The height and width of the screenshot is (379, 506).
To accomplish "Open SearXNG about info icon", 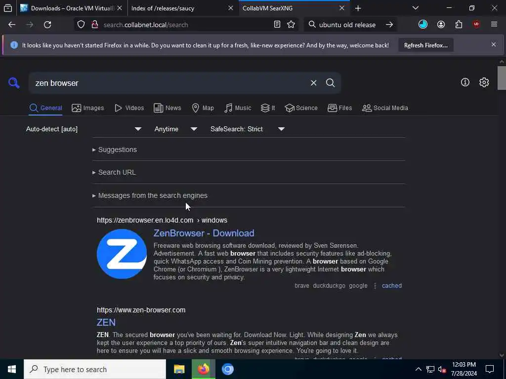I will tap(465, 82).
